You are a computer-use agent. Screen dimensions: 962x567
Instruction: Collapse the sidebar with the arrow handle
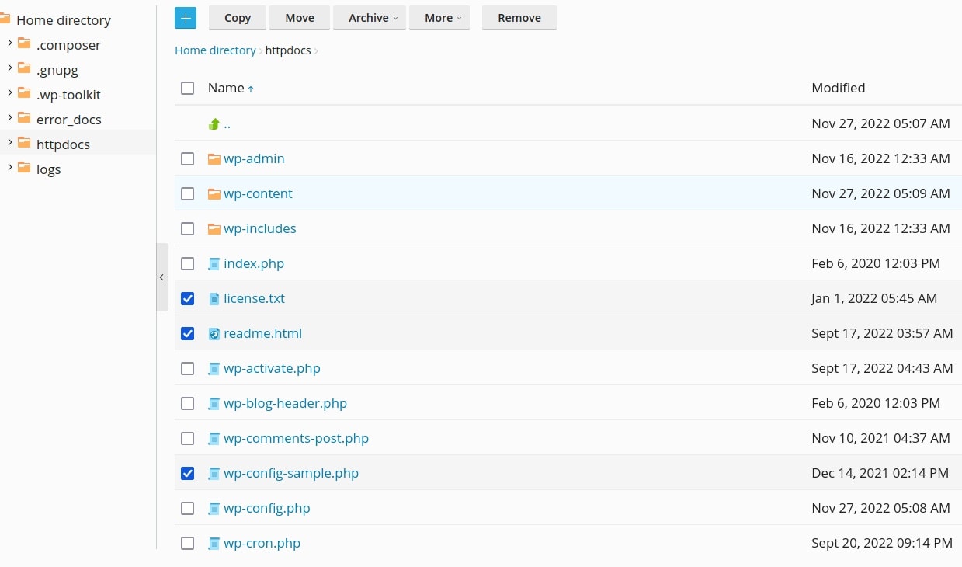pyautogui.click(x=162, y=277)
